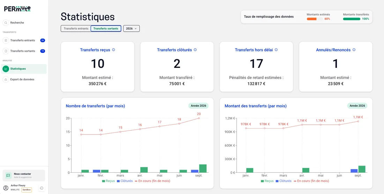This screenshot has height=194, width=384.
Task: Click the Sandbox badge
Action: coord(27,189)
